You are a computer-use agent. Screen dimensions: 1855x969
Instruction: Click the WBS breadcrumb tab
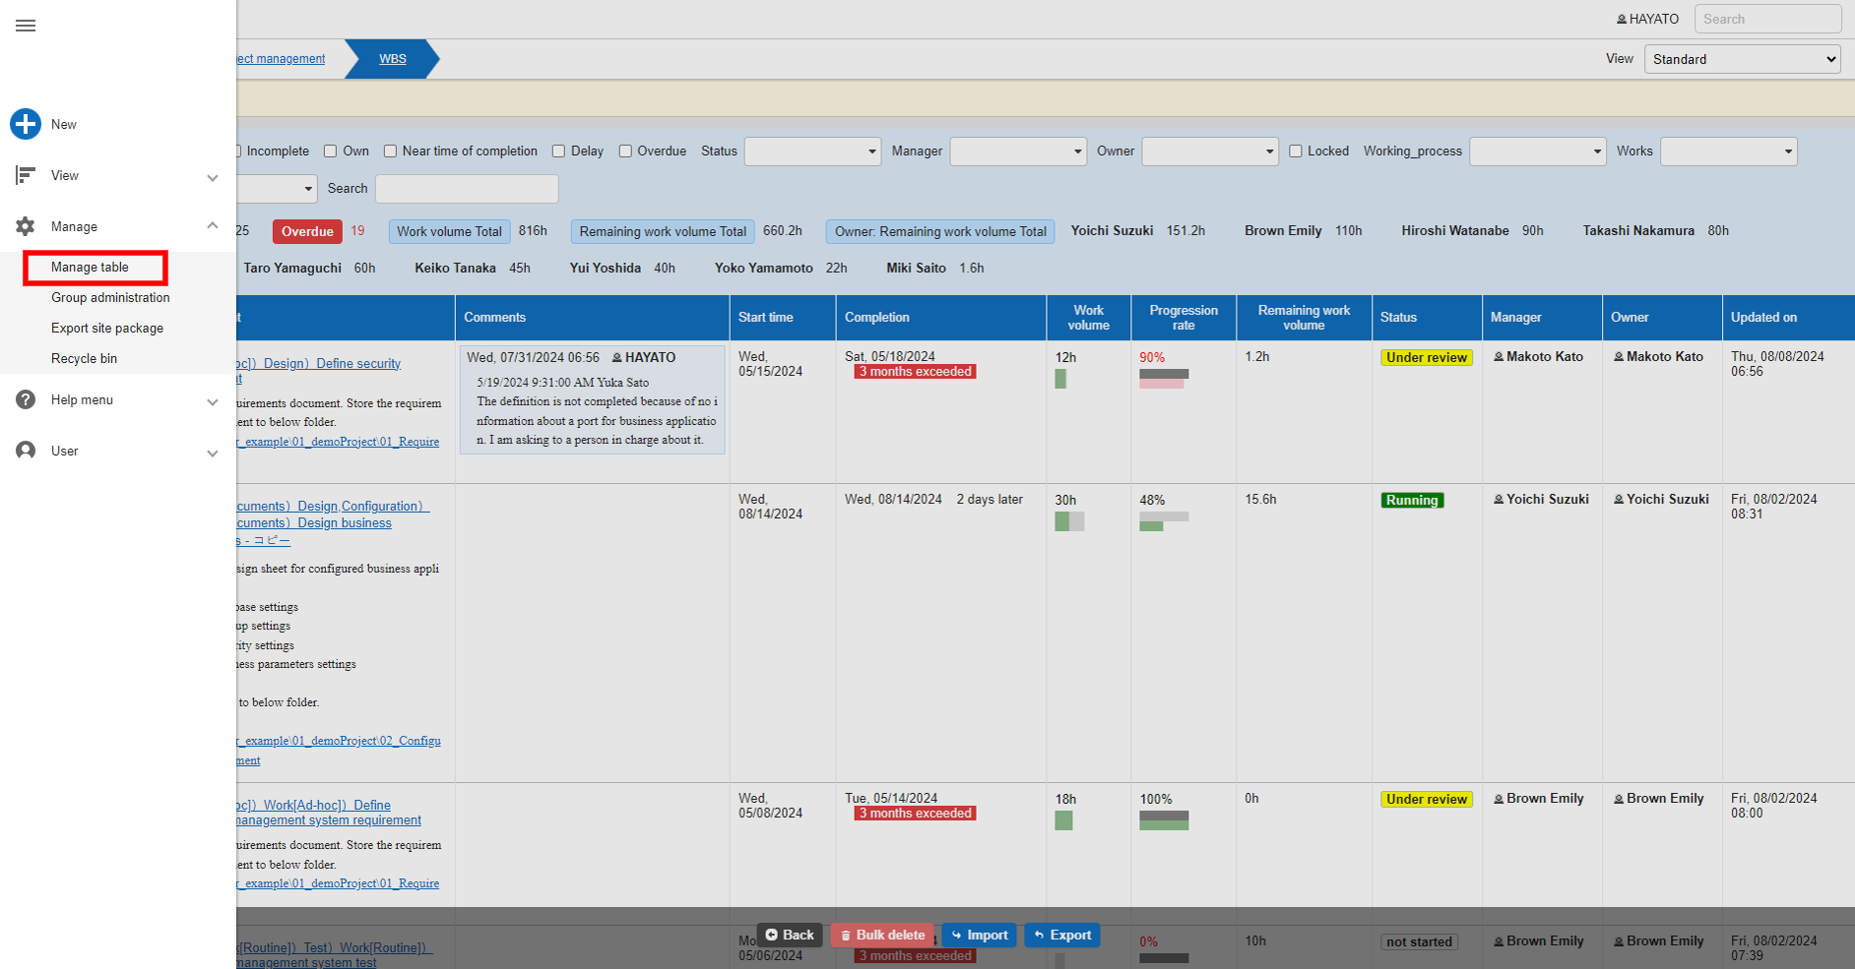click(x=393, y=59)
